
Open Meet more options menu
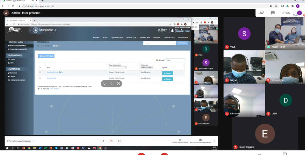click(x=215, y=141)
